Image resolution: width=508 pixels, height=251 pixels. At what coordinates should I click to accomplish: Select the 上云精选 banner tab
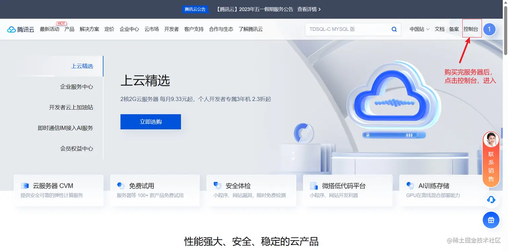point(82,66)
